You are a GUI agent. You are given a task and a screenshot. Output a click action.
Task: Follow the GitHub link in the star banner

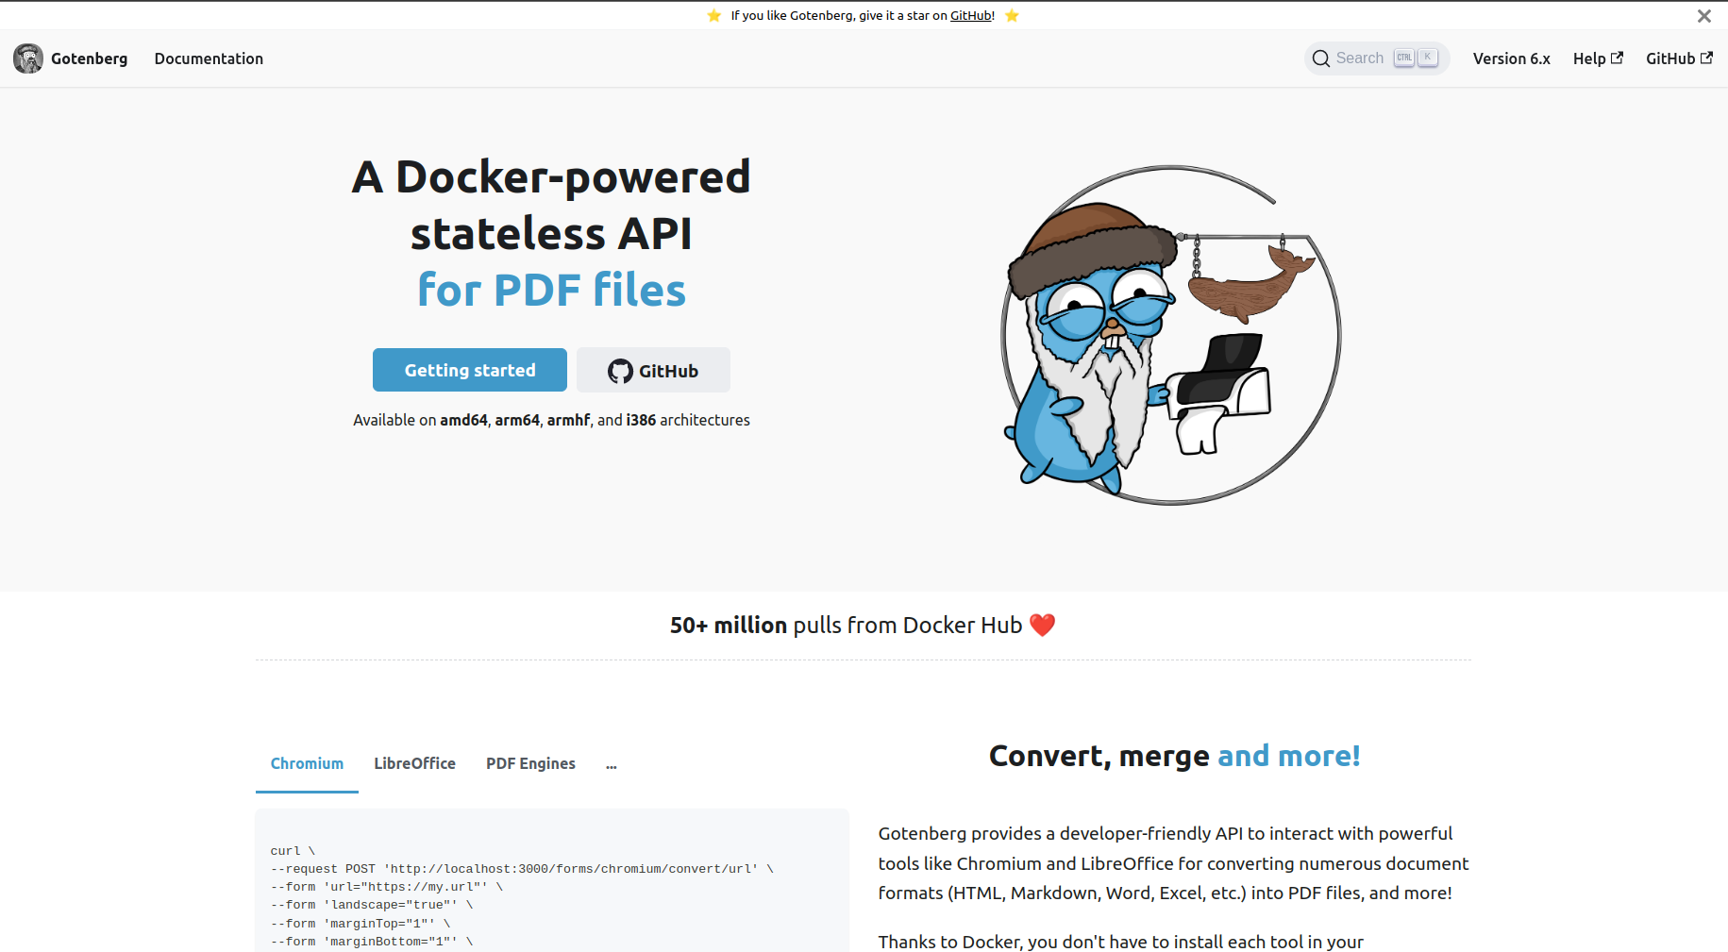click(x=970, y=16)
